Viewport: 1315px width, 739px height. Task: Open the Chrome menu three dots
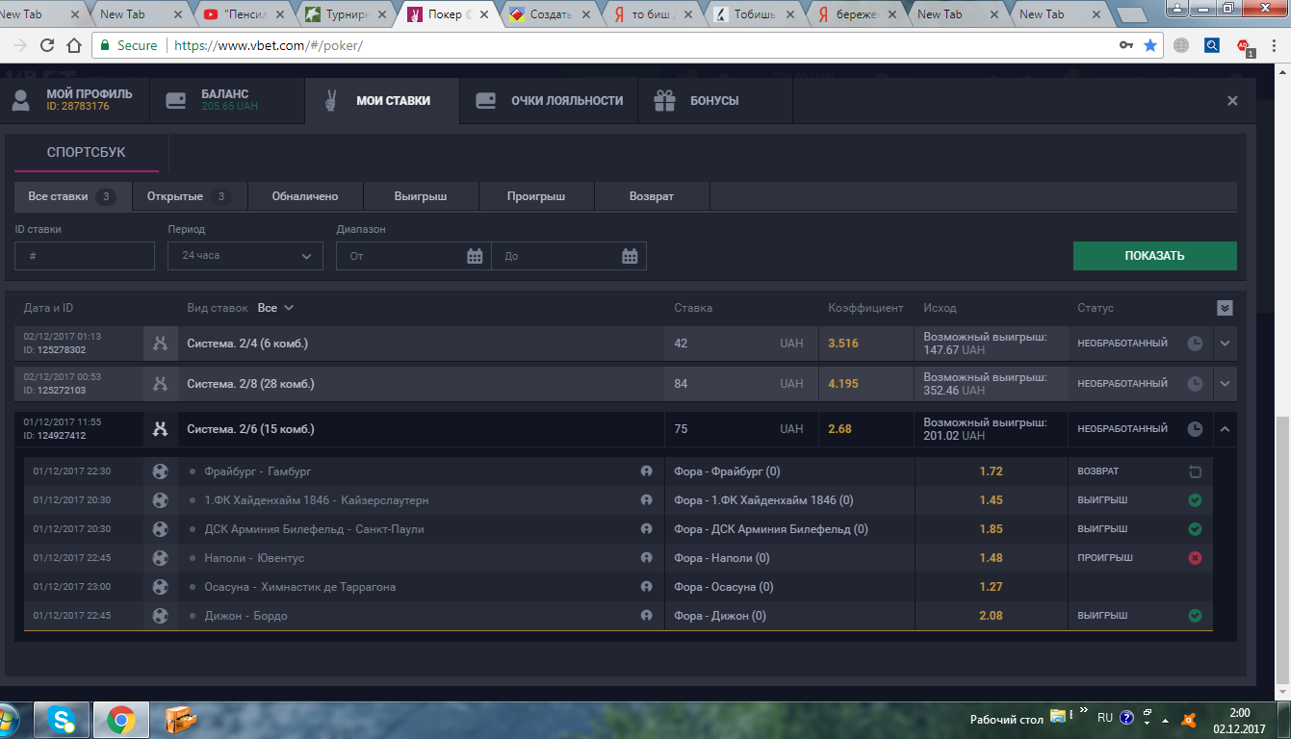click(1273, 45)
